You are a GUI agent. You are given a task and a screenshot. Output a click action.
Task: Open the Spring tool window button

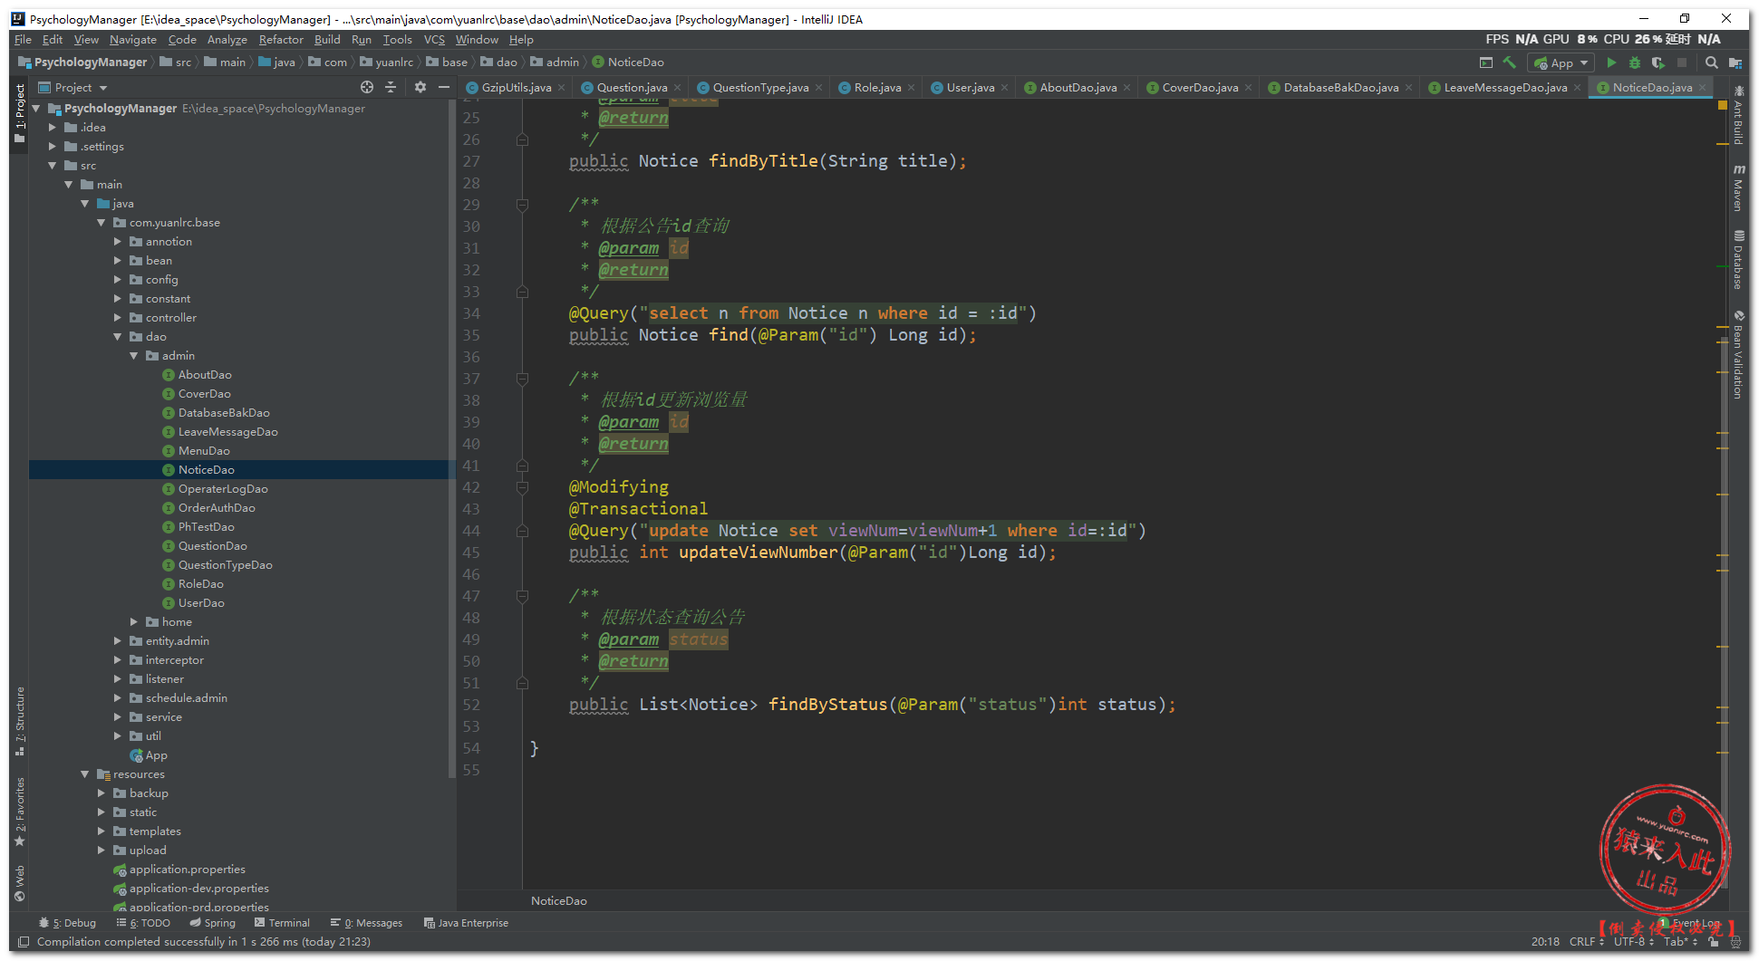[213, 923]
